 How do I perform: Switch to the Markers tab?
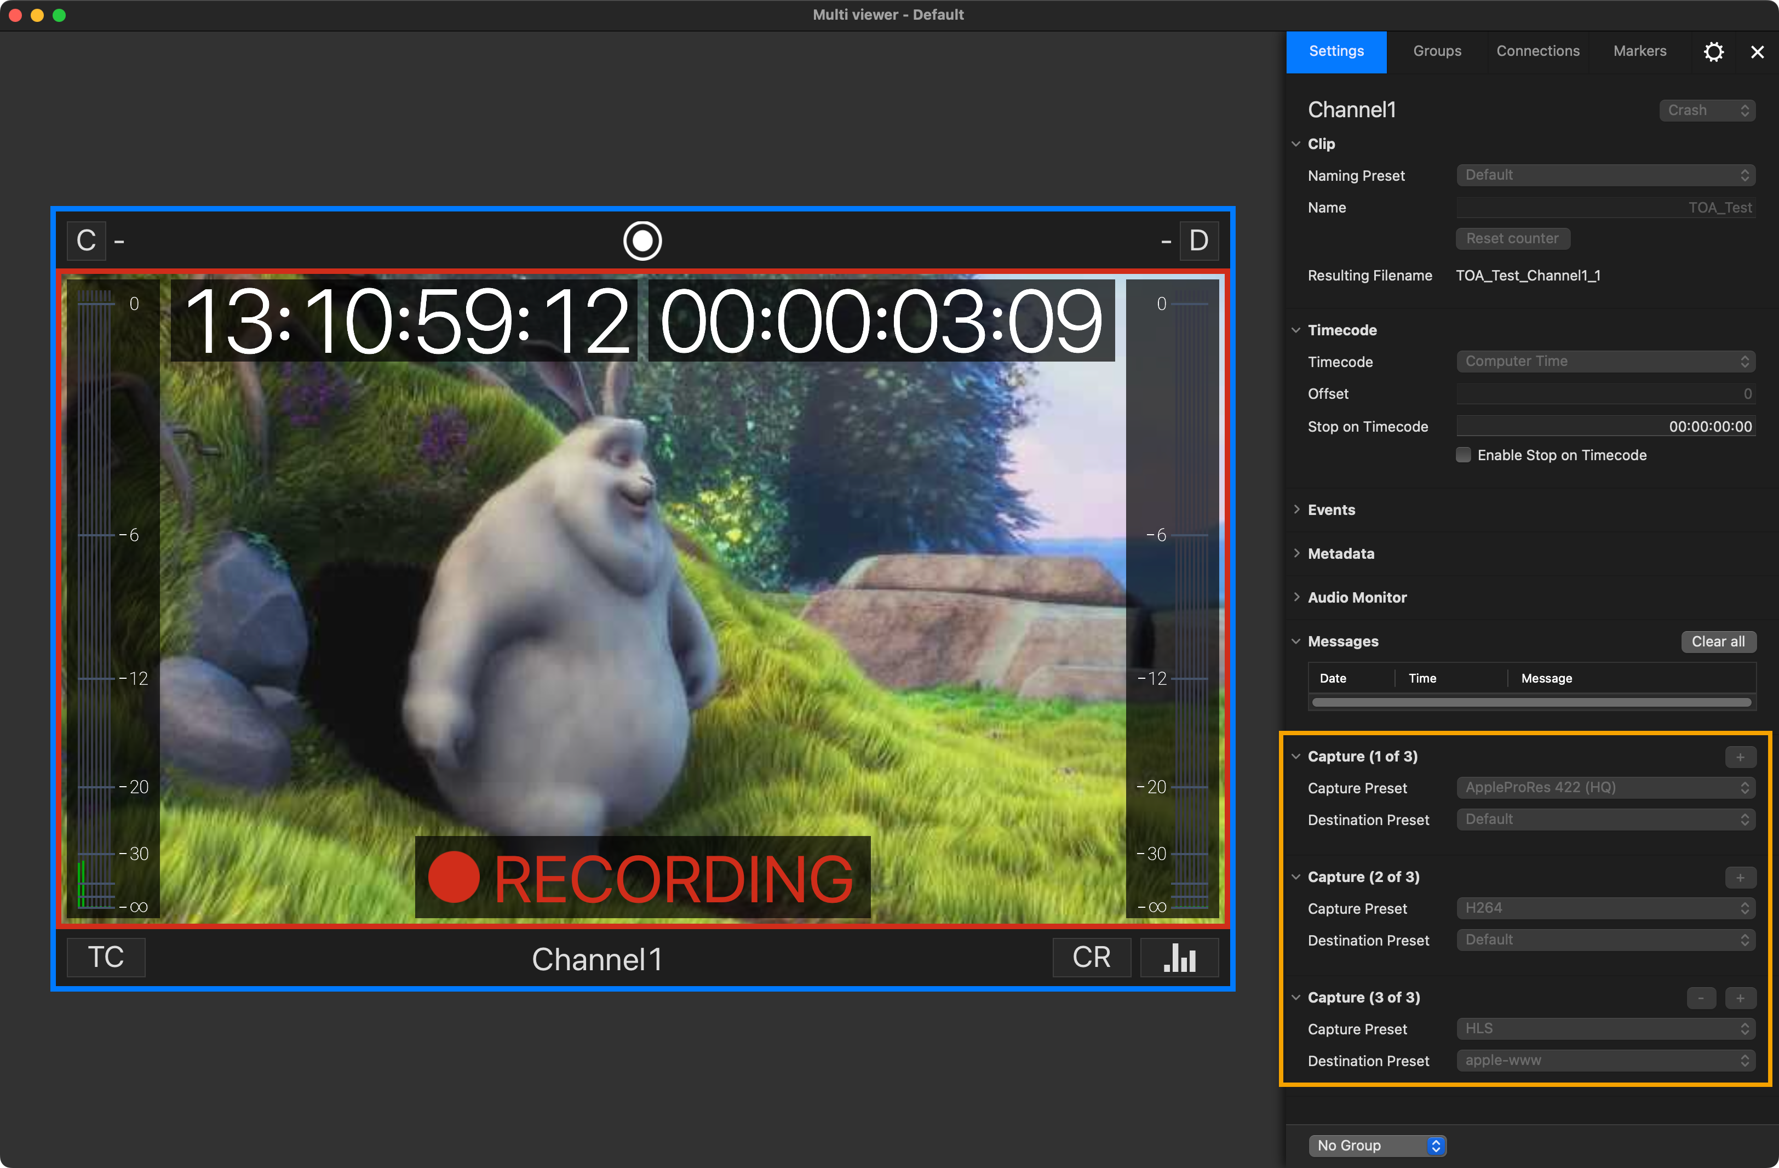click(x=1639, y=51)
